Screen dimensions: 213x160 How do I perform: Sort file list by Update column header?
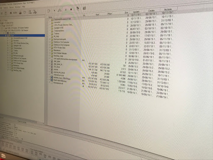pyautogui.click(x=136, y=12)
